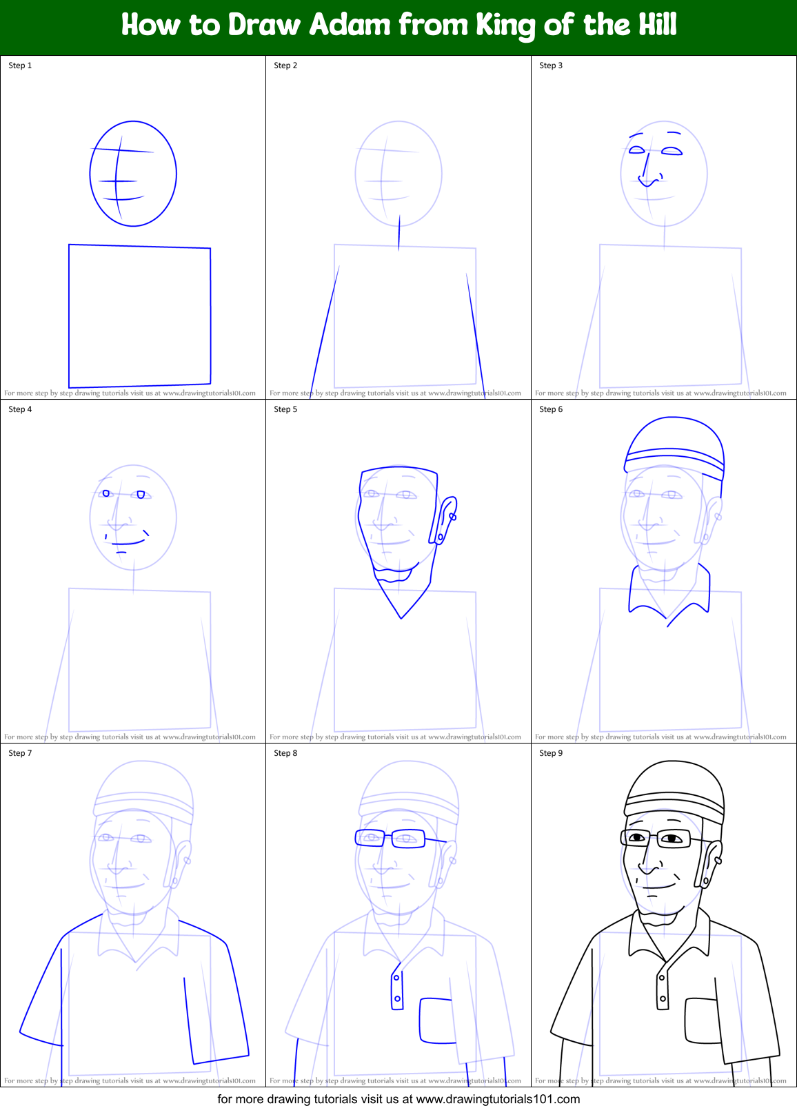Click the title 'How to Draw Adam from King of the Hill'
Viewport: 797px width, 1108px height.
tap(398, 25)
